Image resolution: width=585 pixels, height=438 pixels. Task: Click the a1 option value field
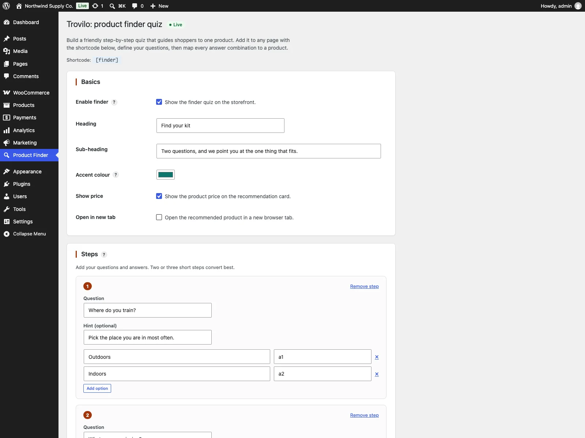(322, 357)
